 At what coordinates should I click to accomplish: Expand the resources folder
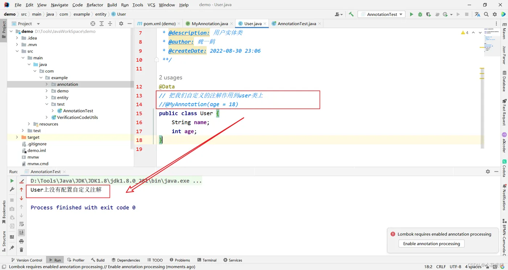tap(29, 124)
